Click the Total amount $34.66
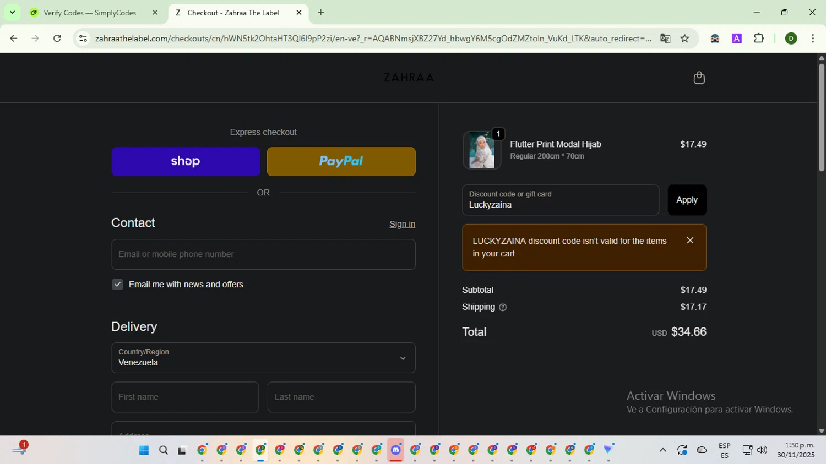Viewport: 826px width, 464px height. 689,332
